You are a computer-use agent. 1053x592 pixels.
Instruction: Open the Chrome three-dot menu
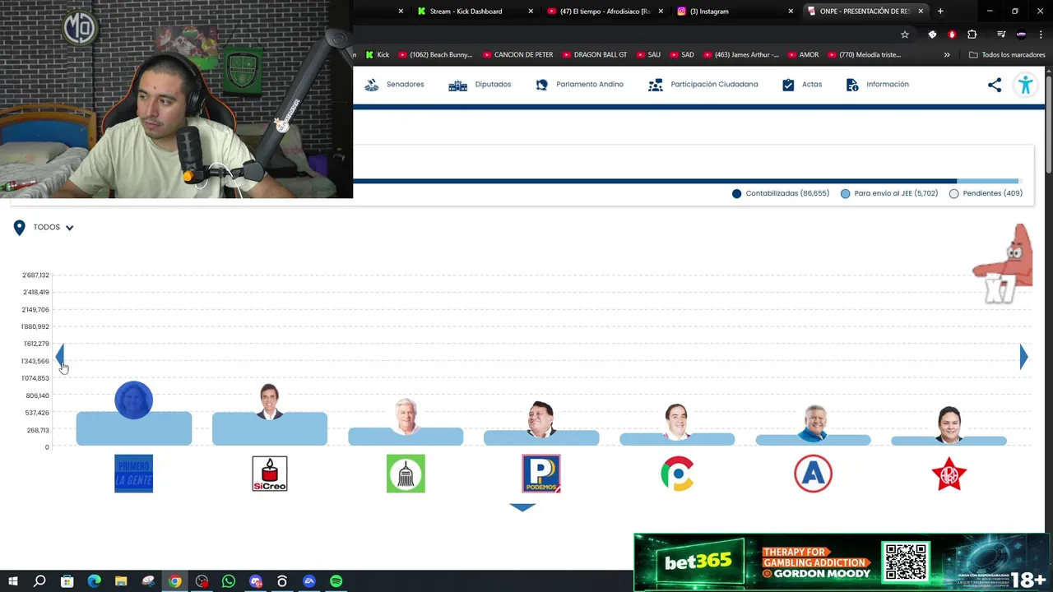[x=1041, y=35]
